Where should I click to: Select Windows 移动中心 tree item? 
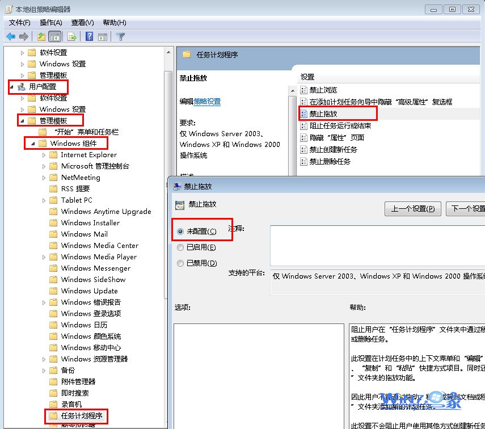(91, 348)
